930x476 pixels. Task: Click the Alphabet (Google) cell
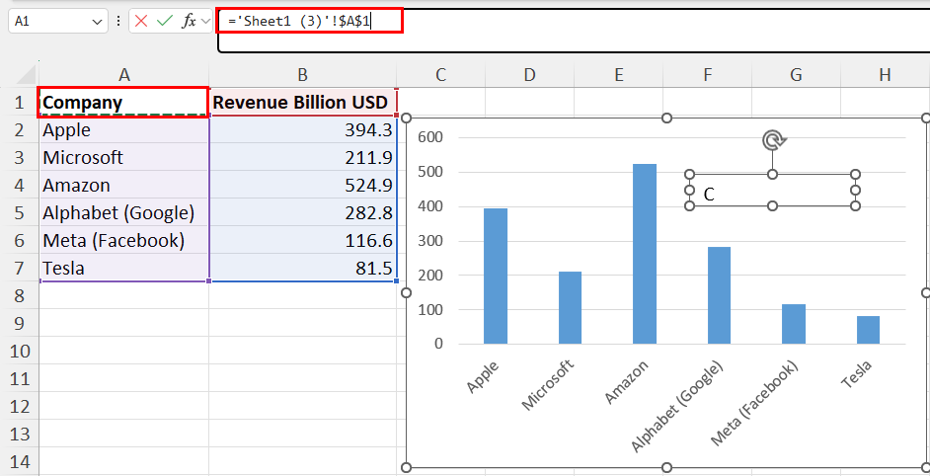point(124,212)
